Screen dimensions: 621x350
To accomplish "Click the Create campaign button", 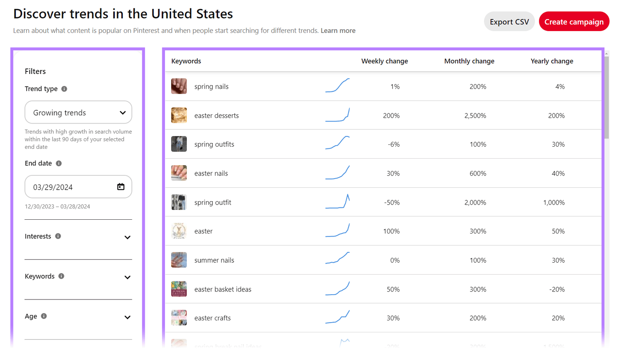I will pos(574,21).
